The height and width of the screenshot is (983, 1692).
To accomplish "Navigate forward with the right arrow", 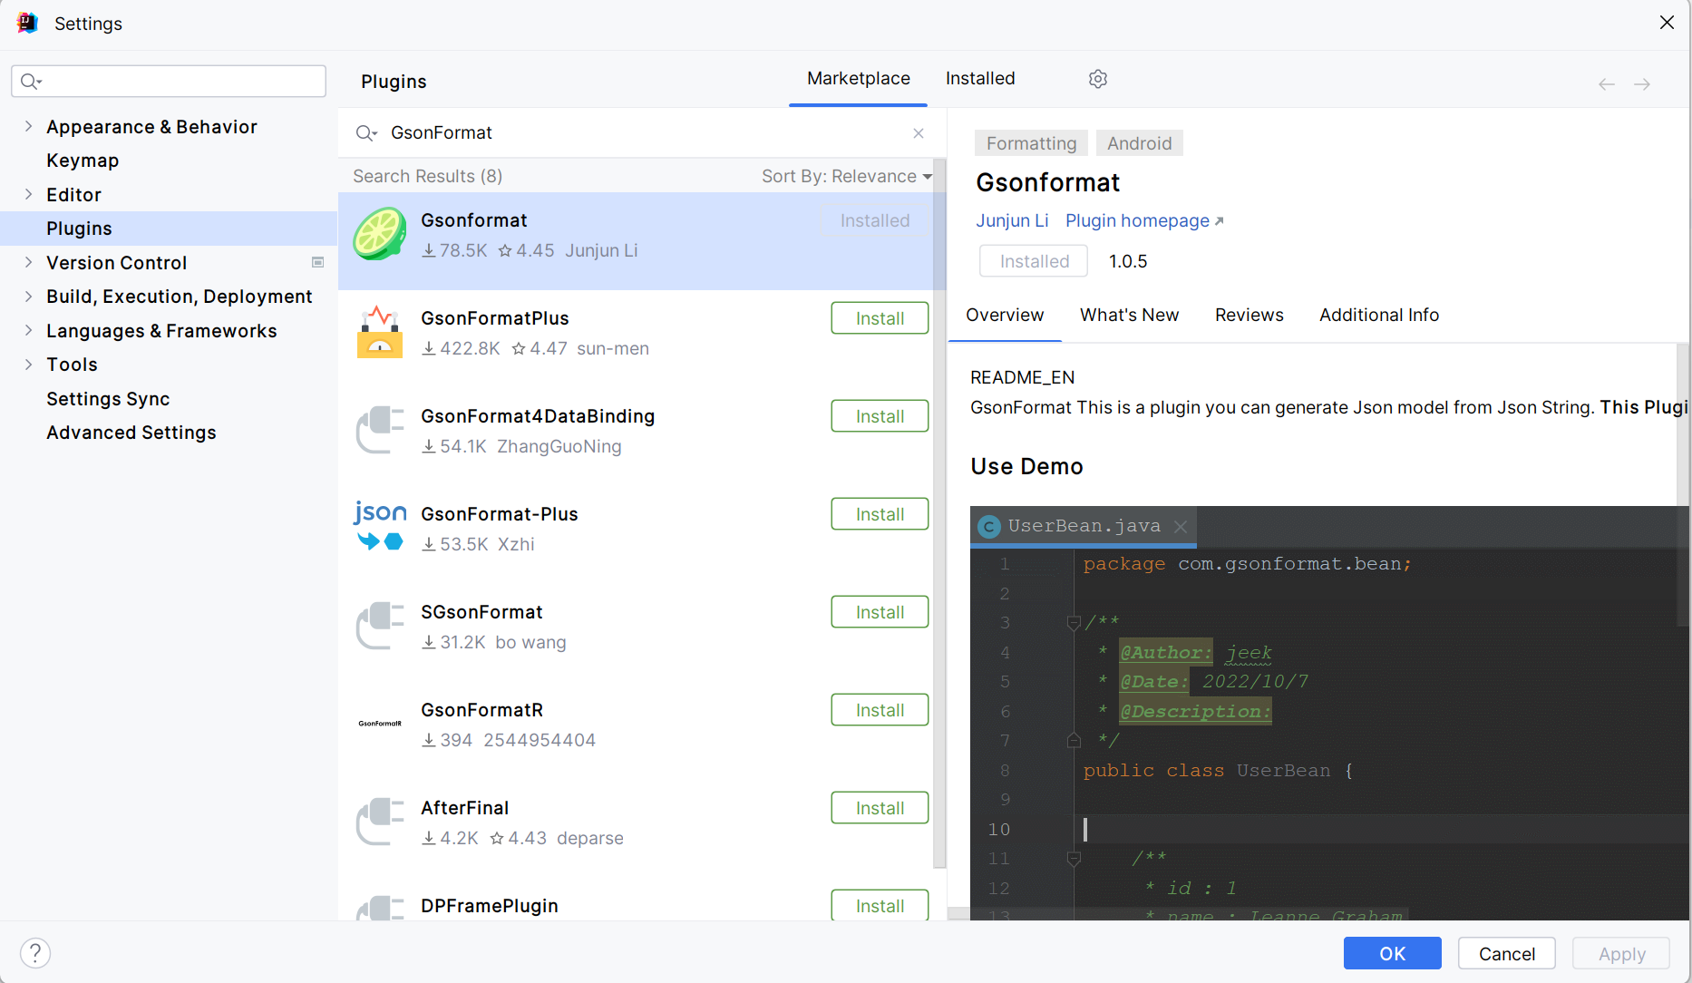I will click(1642, 84).
